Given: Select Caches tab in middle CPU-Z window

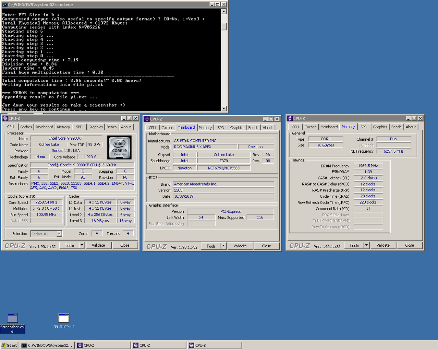Looking at the screenshot, I should 167,128.
